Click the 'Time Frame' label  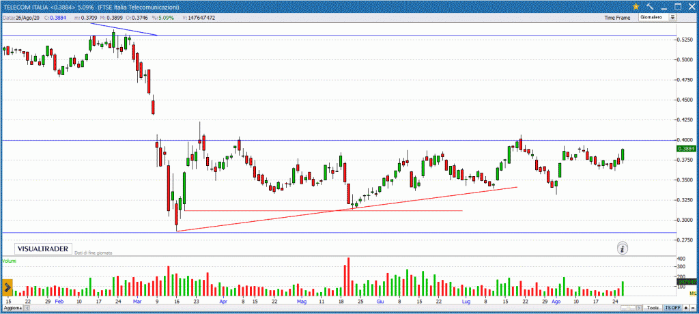[x=617, y=18]
